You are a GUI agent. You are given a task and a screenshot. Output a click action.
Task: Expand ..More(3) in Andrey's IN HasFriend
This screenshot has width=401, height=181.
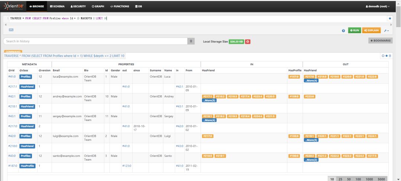tap(209, 100)
